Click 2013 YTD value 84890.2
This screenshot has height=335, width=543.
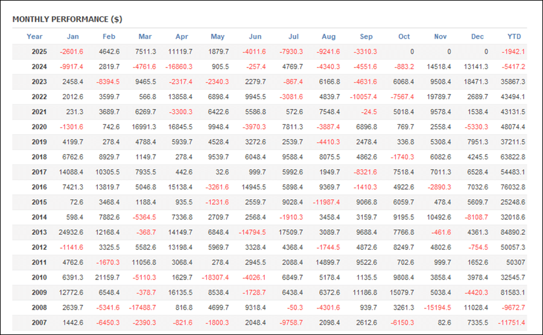click(x=512, y=233)
